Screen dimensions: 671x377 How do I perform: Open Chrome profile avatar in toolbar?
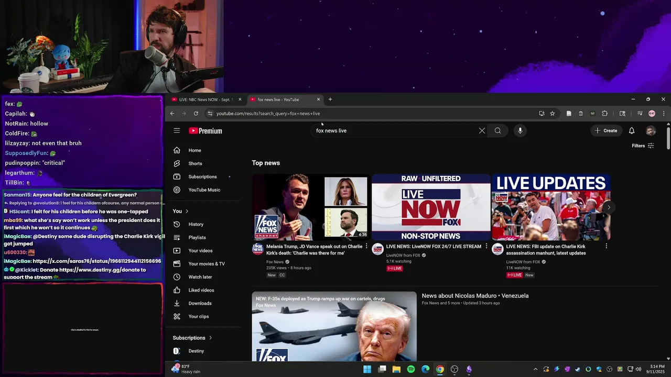click(x=652, y=114)
